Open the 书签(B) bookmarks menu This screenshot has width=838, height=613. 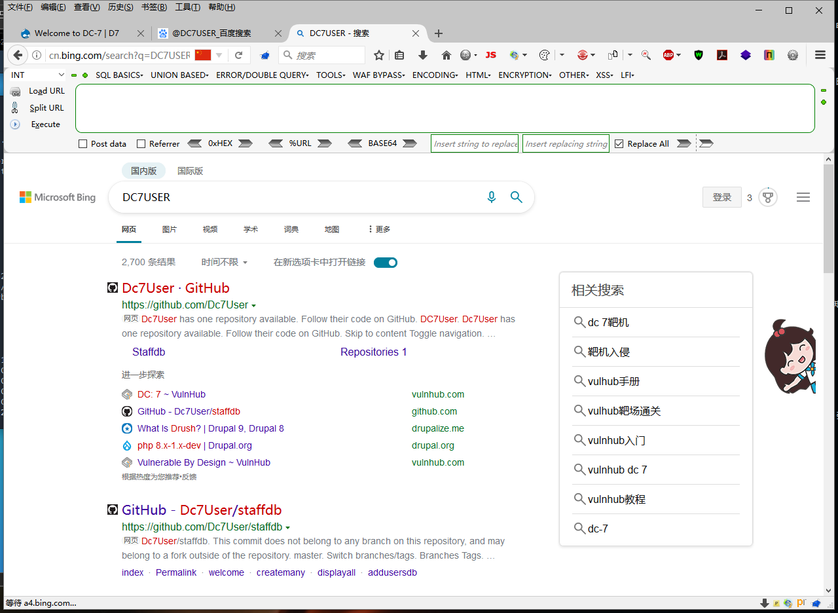point(154,7)
